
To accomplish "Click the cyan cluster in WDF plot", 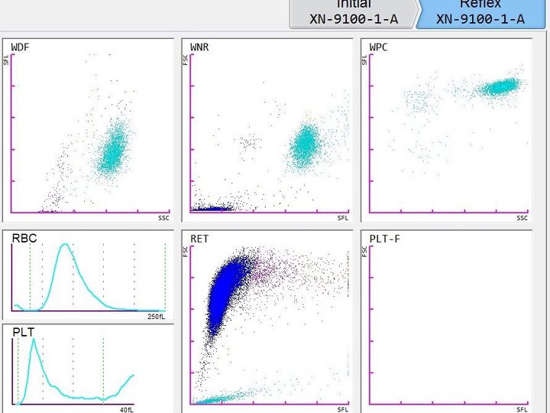I will pyautogui.click(x=113, y=151).
